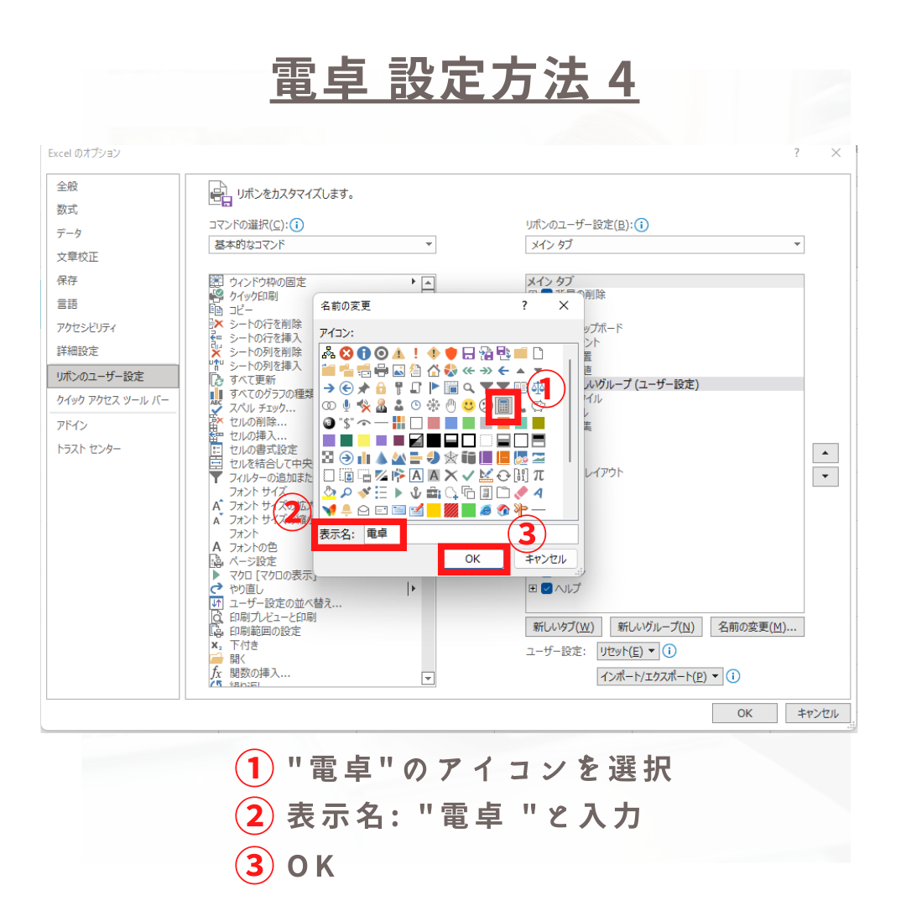Choose the red X error icon

(x=346, y=354)
